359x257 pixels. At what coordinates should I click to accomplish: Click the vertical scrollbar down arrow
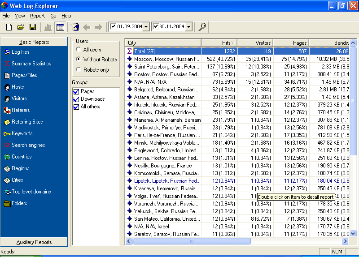click(x=353, y=233)
